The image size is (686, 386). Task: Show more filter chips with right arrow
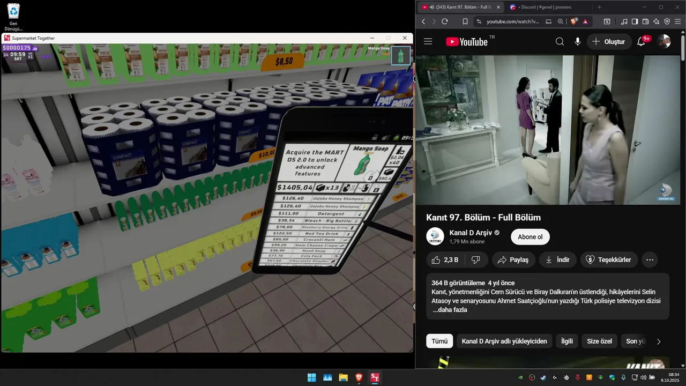pos(659,342)
